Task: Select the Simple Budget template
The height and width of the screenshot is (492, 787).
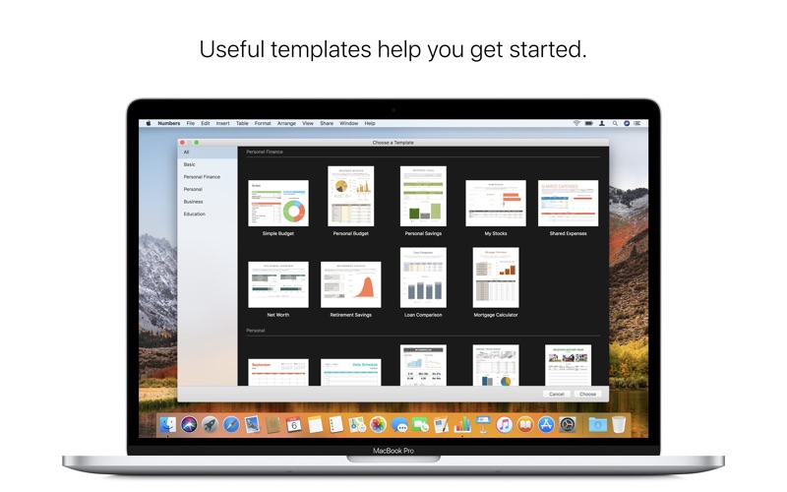Action: click(278, 204)
